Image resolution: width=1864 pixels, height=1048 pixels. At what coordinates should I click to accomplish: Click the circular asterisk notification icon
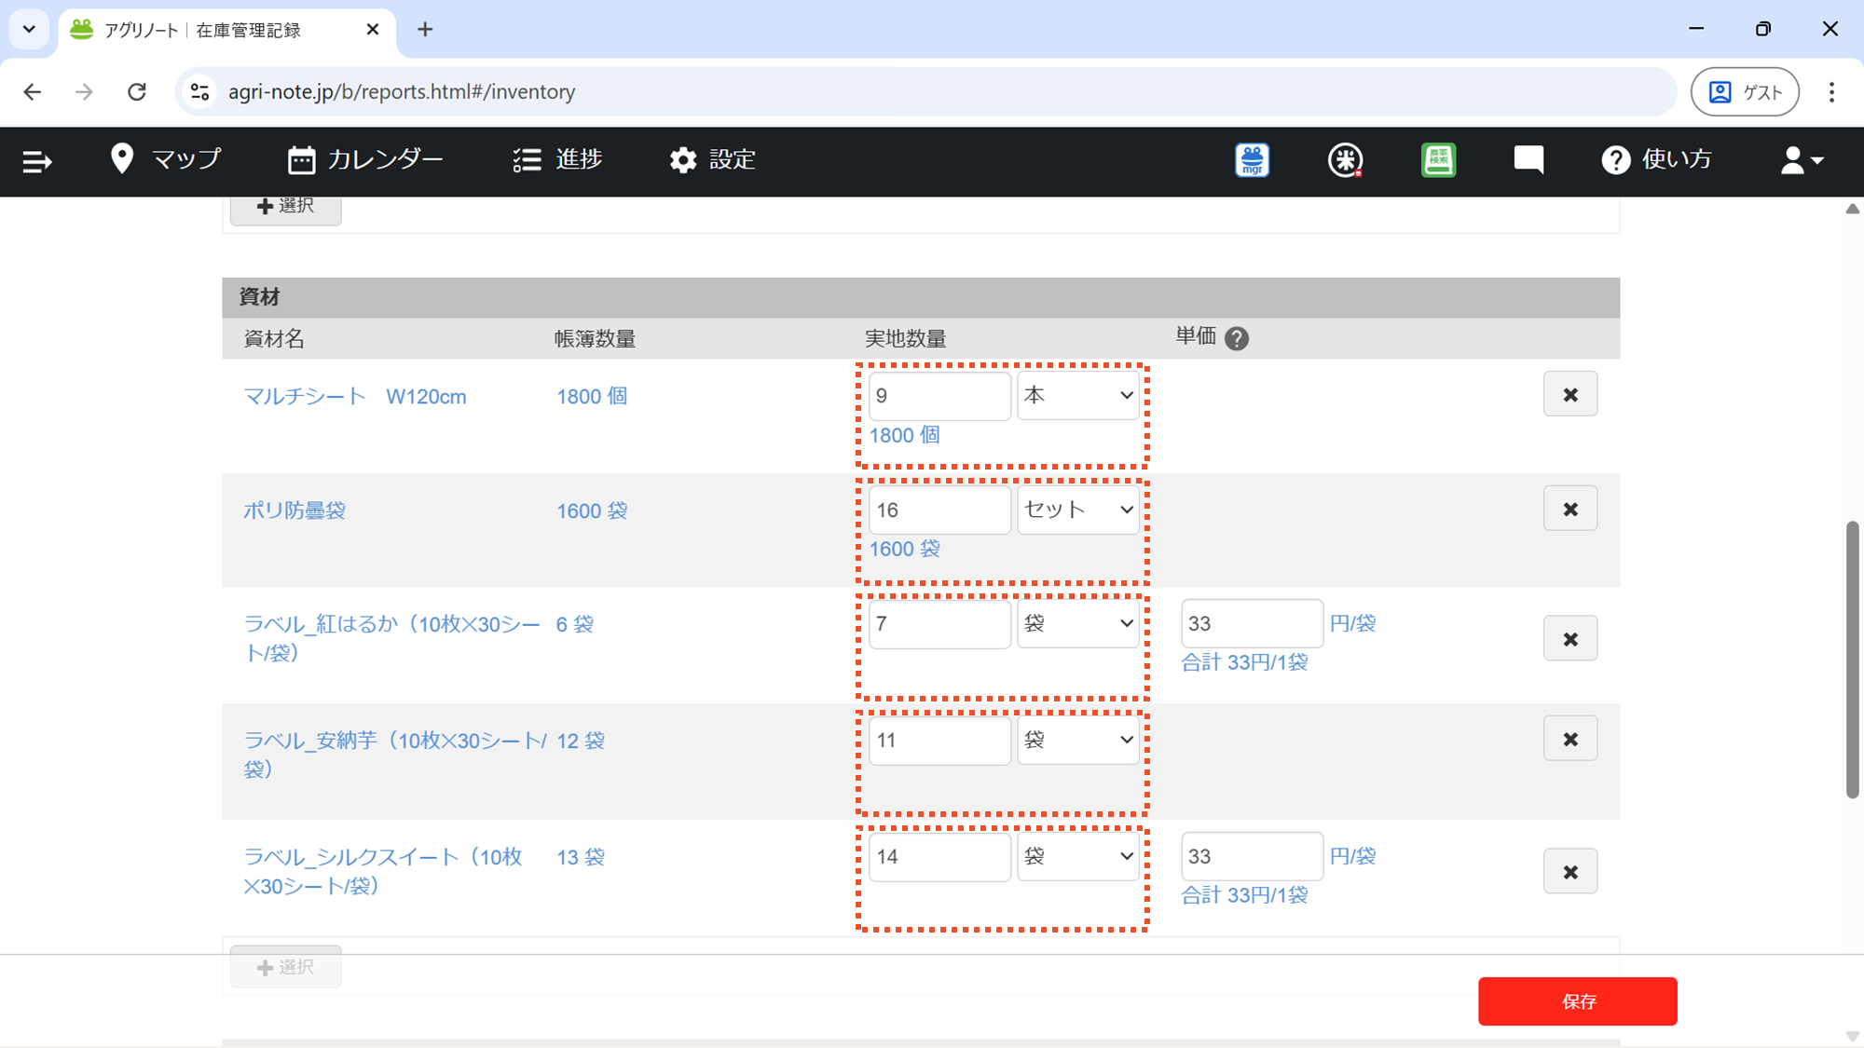(1345, 160)
